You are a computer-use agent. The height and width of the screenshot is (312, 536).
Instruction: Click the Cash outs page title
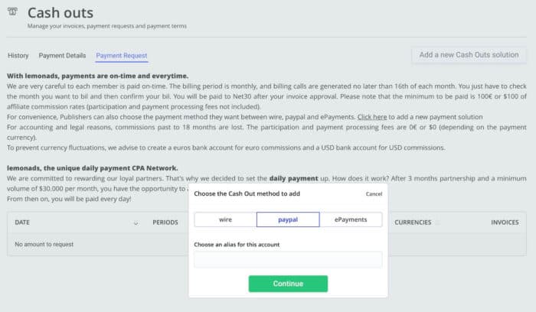coord(60,13)
